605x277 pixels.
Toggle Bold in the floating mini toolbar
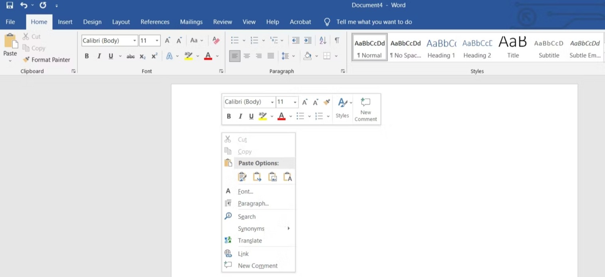[229, 116]
